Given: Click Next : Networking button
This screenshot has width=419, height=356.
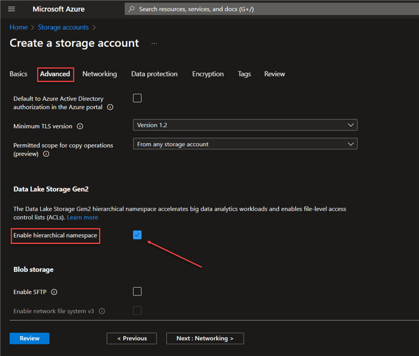Looking at the screenshot, I should tap(205, 339).
